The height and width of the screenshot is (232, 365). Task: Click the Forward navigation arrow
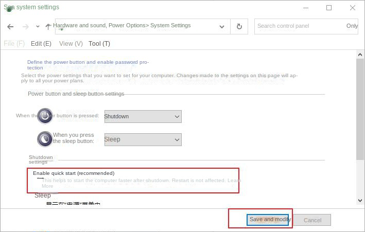[25, 27]
